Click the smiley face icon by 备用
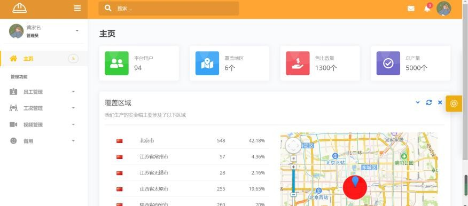468x206 pixels. [13, 141]
